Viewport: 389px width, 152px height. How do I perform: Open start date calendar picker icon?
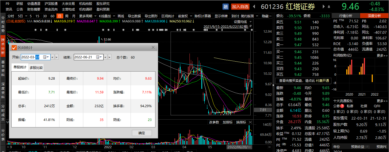[45, 57]
